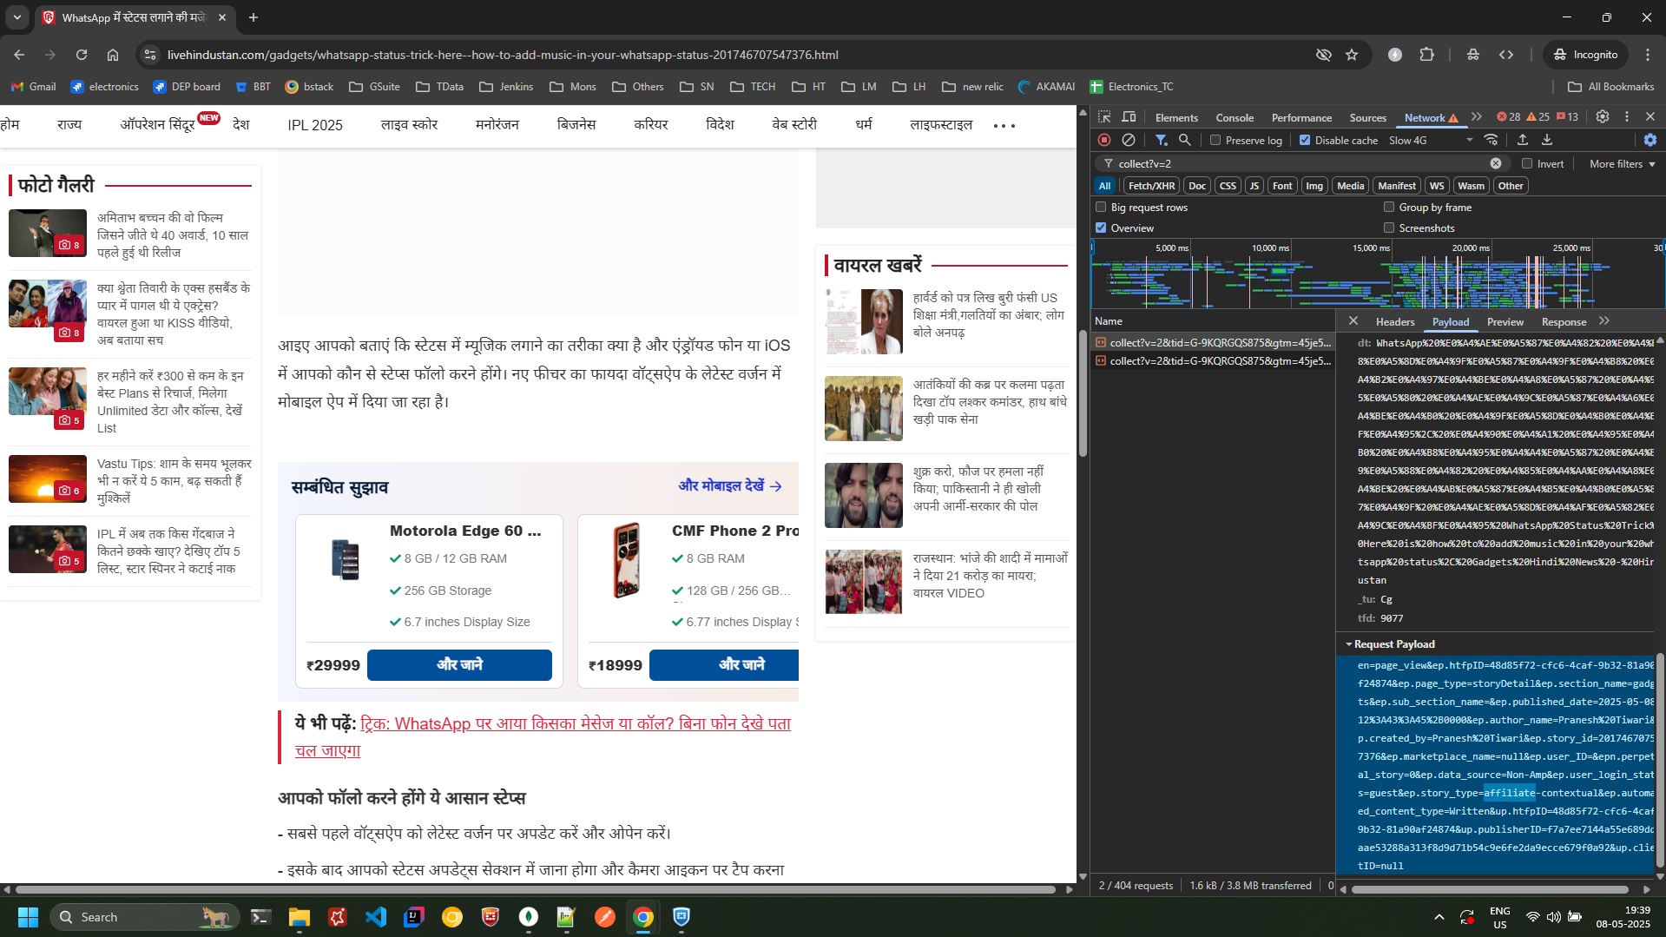Show hidden system tray icons
1666x937 pixels.
click(x=1439, y=917)
